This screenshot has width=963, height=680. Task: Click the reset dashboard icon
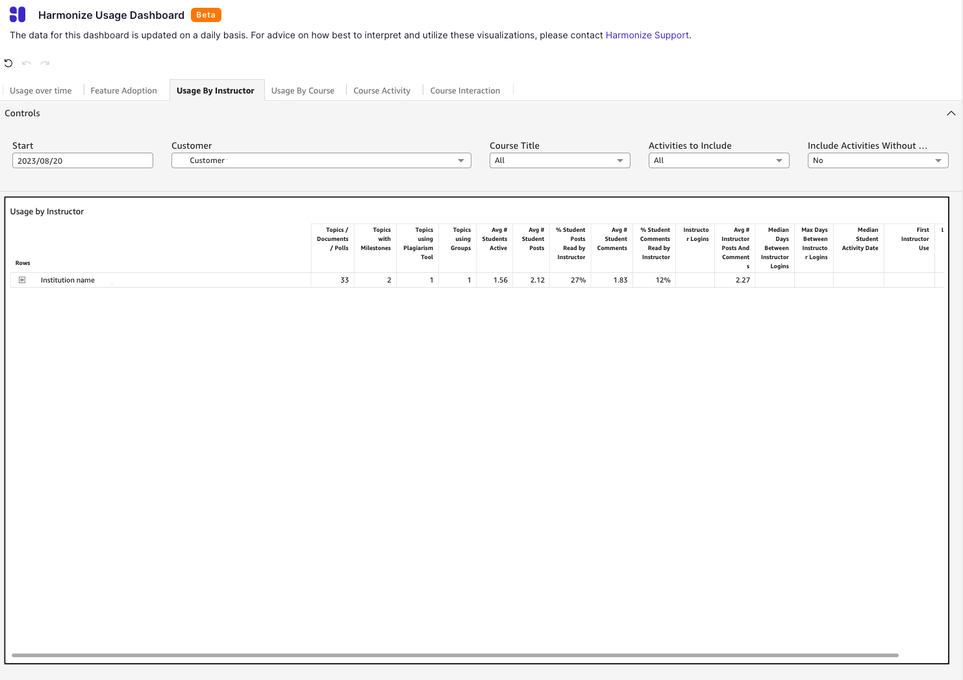pyautogui.click(x=8, y=63)
